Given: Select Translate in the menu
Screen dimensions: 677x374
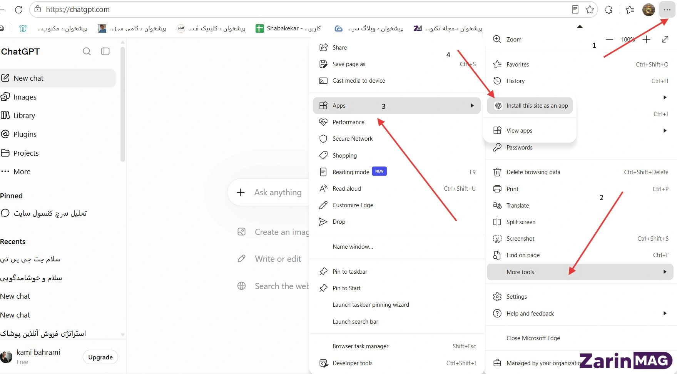Looking at the screenshot, I should (x=580, y=206).
